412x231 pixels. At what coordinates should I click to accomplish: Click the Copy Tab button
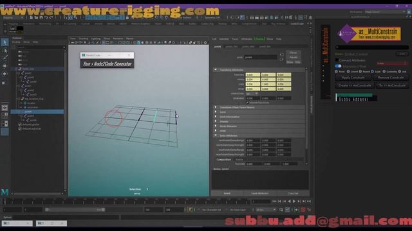point(293,193)
